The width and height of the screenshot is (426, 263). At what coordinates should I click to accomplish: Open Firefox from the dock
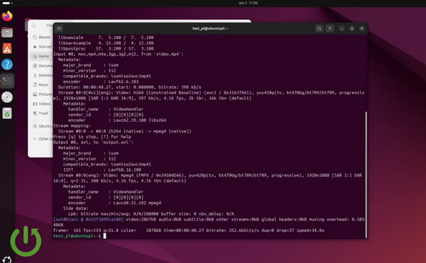pyautogui.click(x=7, y=16)
